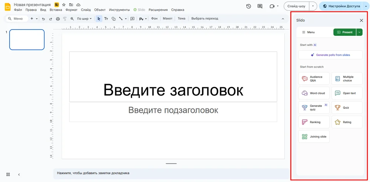Open the comments panel icon

260,6
